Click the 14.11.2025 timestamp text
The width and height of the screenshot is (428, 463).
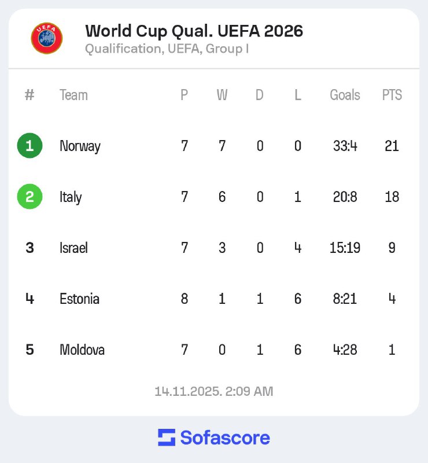point(213,391)
